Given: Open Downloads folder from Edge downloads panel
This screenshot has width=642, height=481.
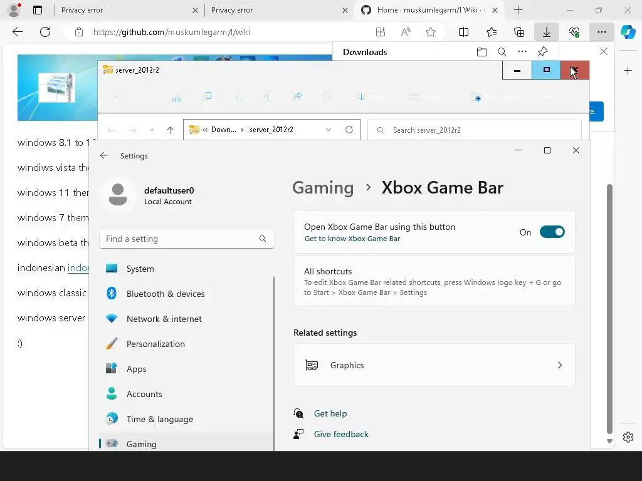Looking at the screenshot, I should [x=482, y=52].
